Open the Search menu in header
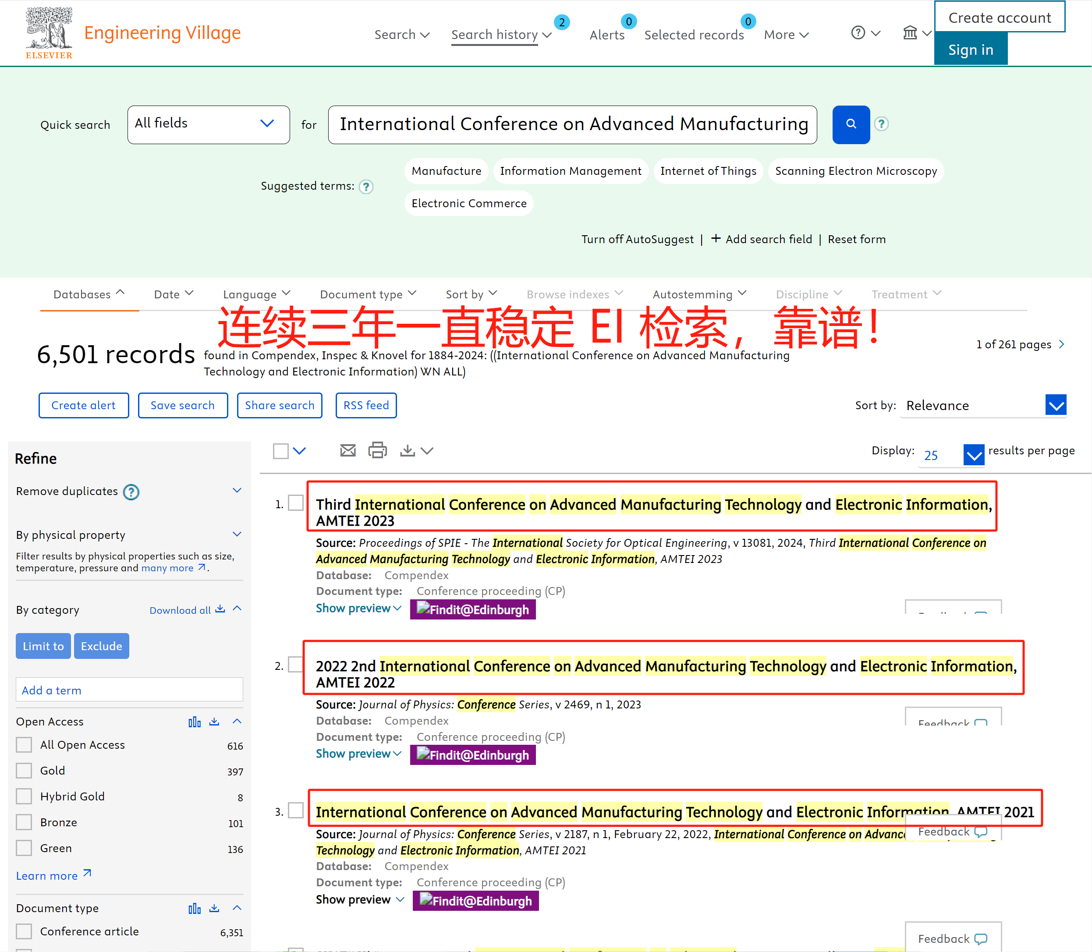The width and height of the screenshot is (1092, 952). click(402, 35)
